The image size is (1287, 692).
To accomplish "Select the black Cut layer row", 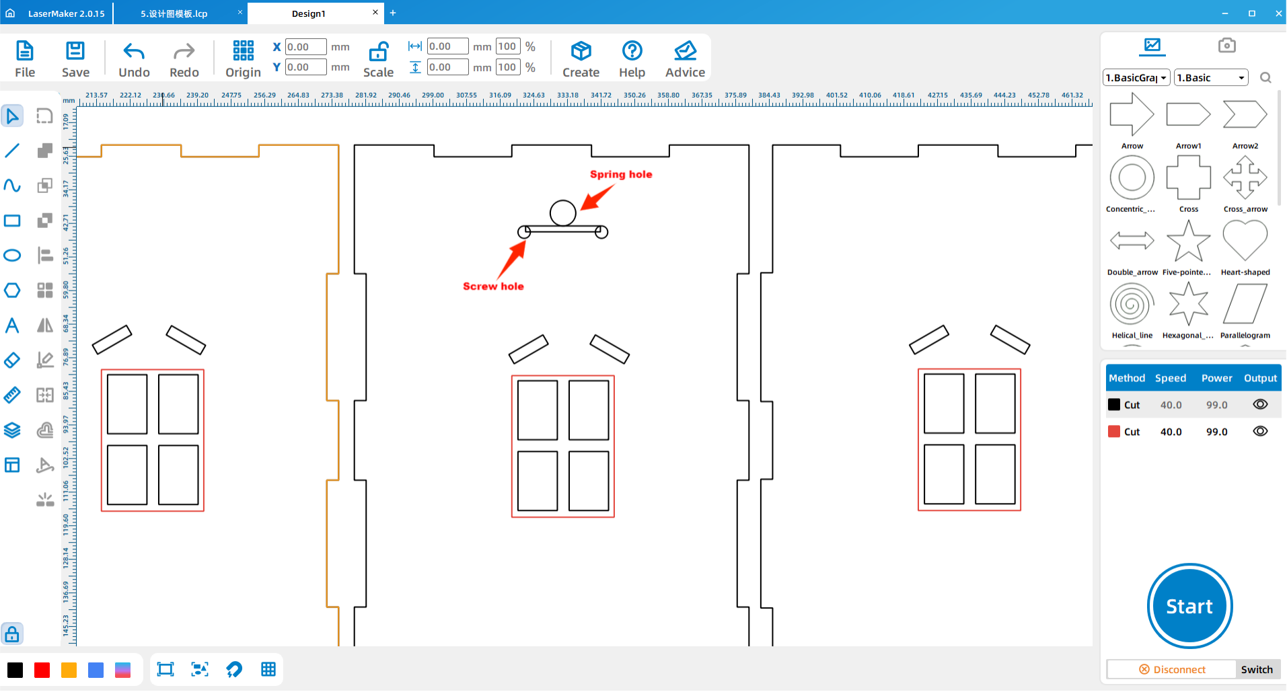I will click(1193, 404).
